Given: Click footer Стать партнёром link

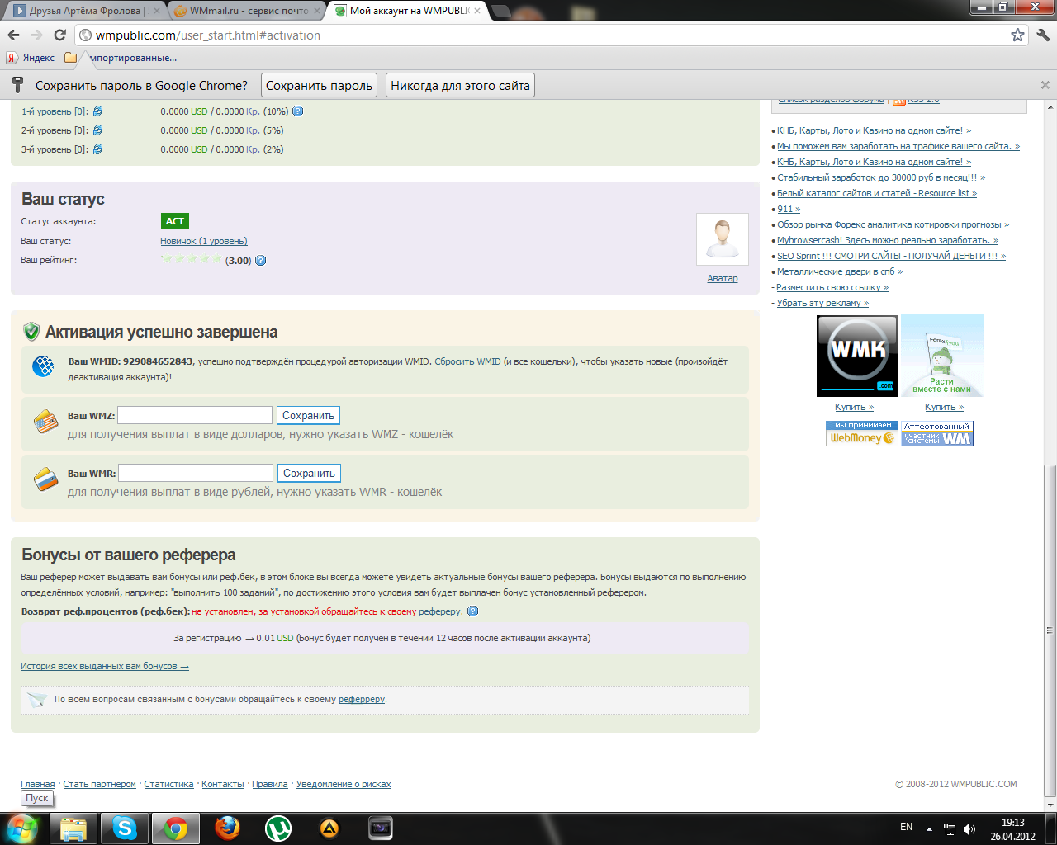Looking at the screenshot, I should (x=99, y=784).
